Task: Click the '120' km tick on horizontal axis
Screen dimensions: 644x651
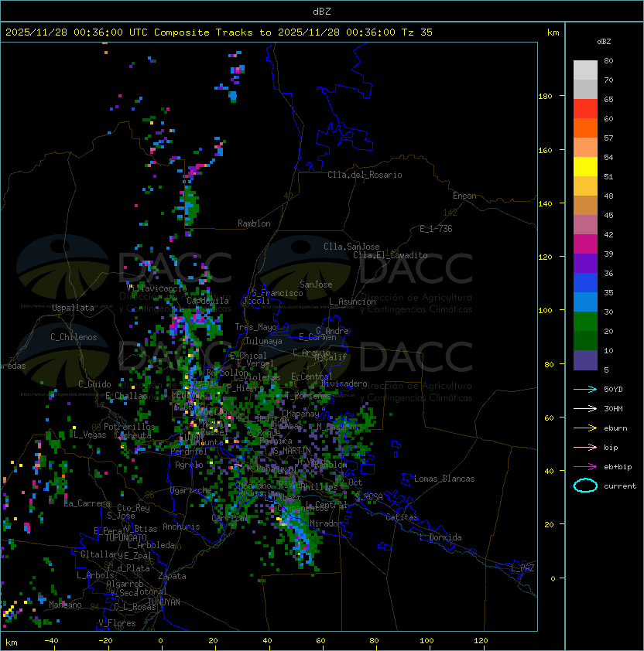Action: click(481, 641)
